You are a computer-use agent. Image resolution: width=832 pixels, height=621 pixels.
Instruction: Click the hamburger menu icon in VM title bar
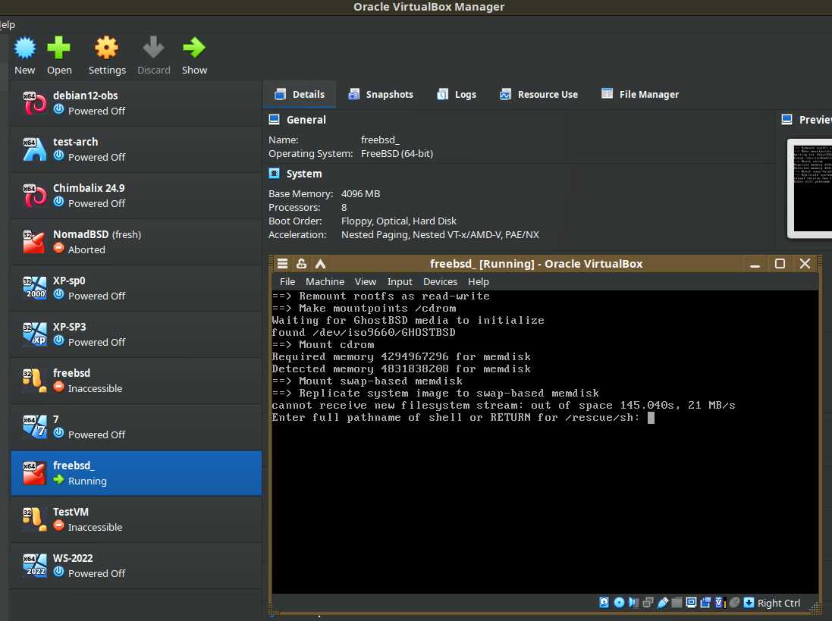coord(282,264)
